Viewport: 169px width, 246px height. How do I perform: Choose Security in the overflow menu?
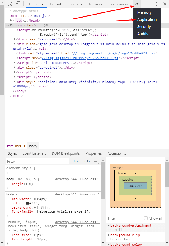[x=144, y=27]
